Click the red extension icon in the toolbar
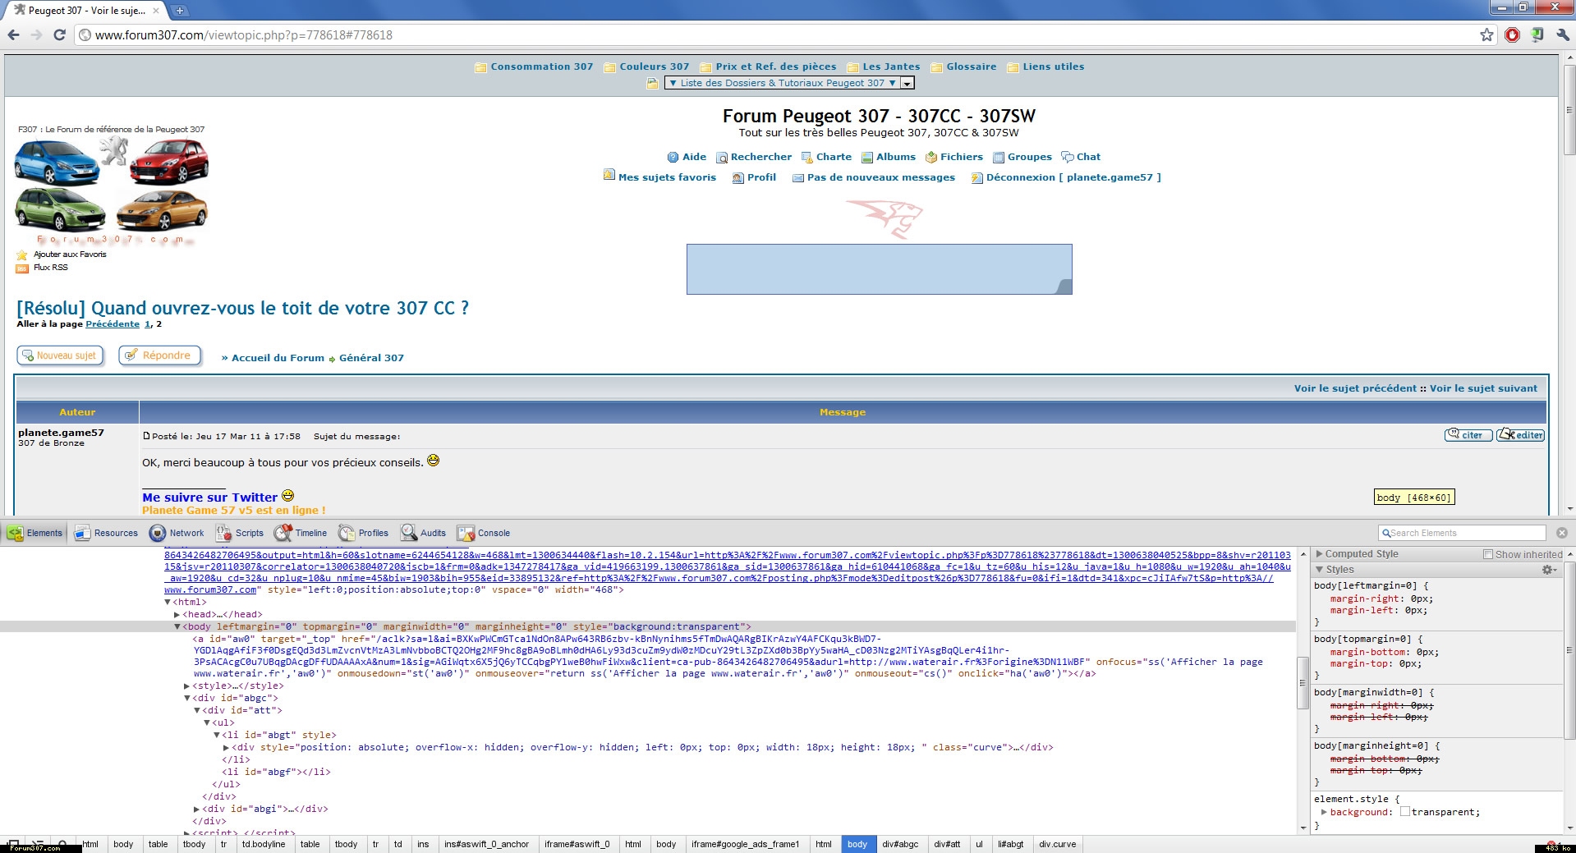Image resolution: width=1576 pixels, height=853 pixels. click(1512, 34)
